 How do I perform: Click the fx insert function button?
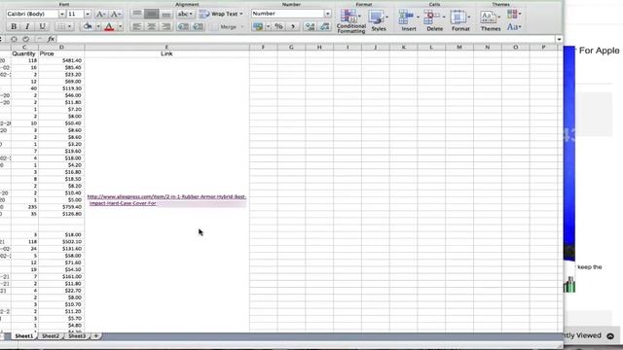coord(51,39)
